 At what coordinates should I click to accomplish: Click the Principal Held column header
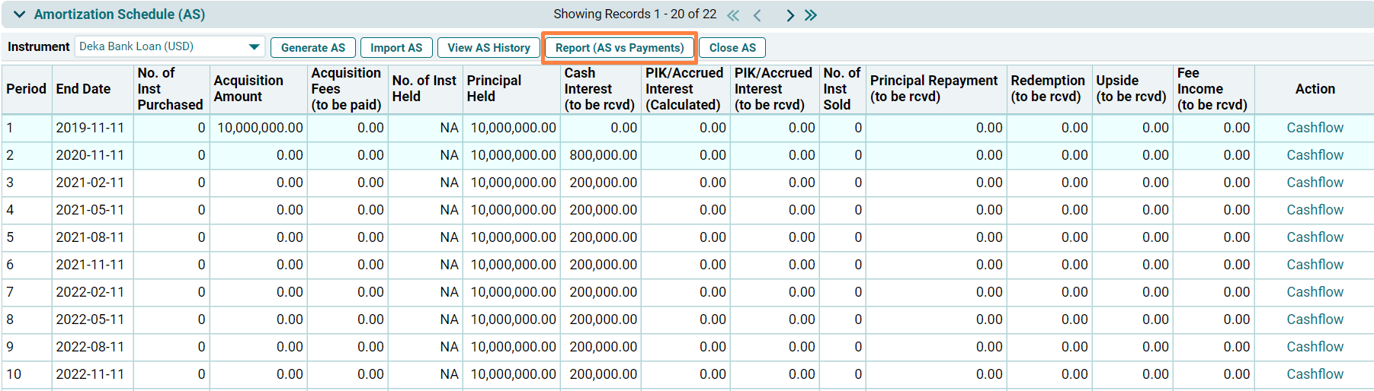pos(494,89)
